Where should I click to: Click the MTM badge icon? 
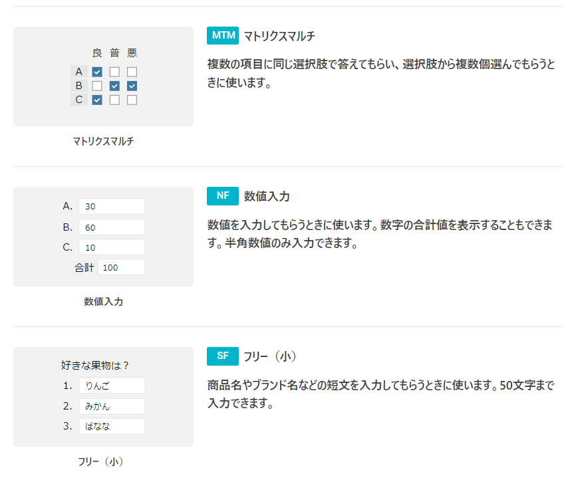223,35
